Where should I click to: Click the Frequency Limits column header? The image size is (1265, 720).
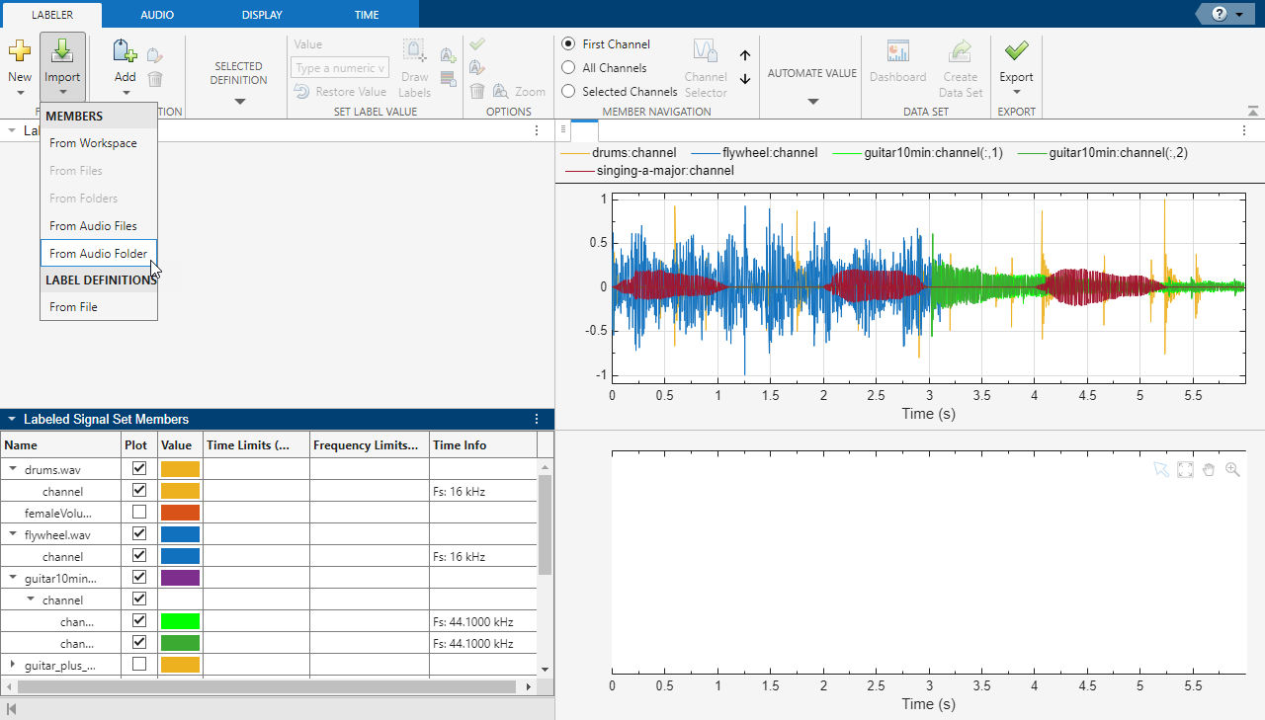[x=370, y=445]
